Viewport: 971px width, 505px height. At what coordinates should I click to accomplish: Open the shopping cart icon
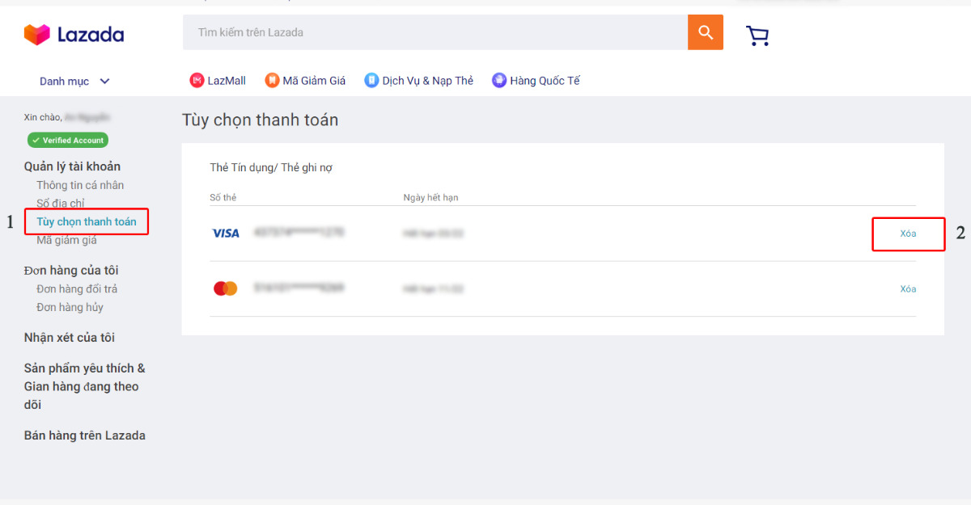(x=757, y=34)
